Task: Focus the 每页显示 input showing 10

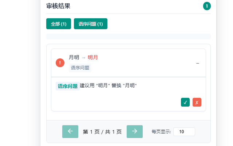Action: coord(184,132)
